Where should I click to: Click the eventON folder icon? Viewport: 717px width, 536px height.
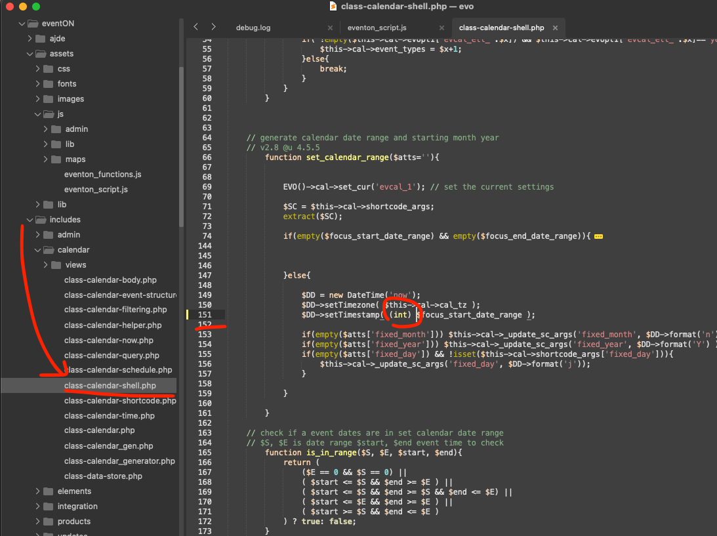[x=33, y=24]
